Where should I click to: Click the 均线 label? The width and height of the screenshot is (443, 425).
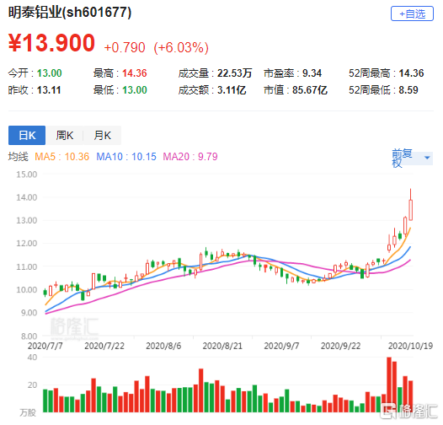click(x=18, y=157)
